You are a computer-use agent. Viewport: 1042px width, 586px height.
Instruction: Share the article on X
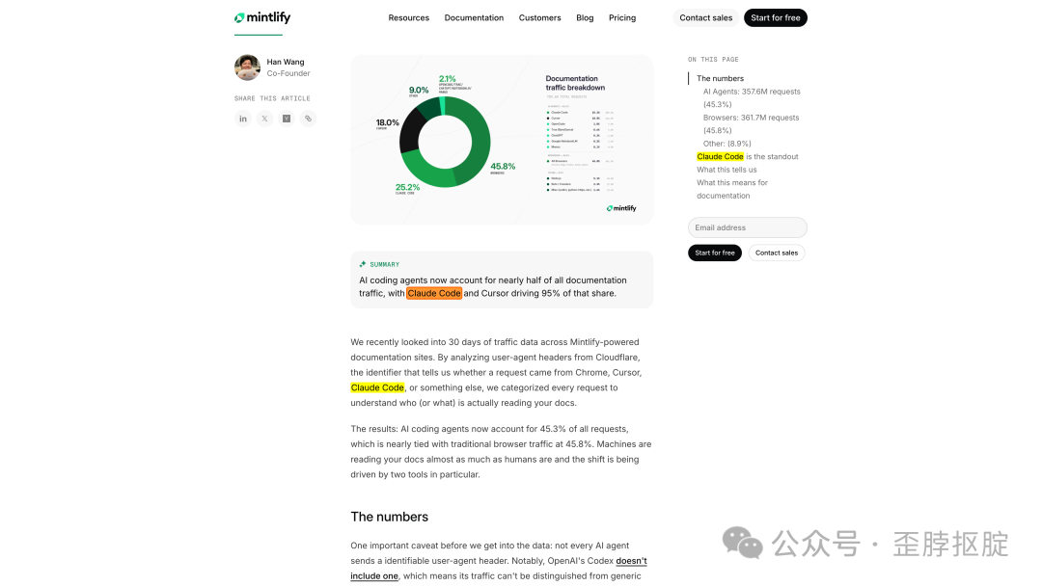coord(264,118)
